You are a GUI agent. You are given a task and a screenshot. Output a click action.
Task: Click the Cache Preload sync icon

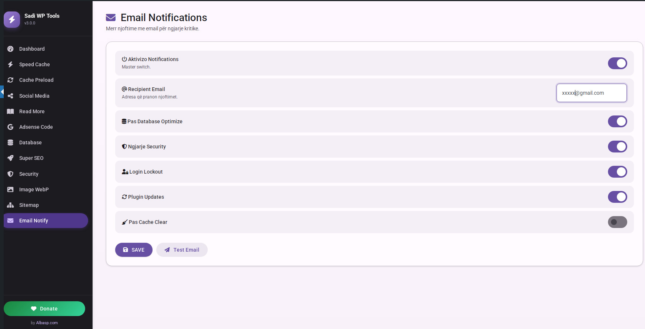tap(10, 80)
